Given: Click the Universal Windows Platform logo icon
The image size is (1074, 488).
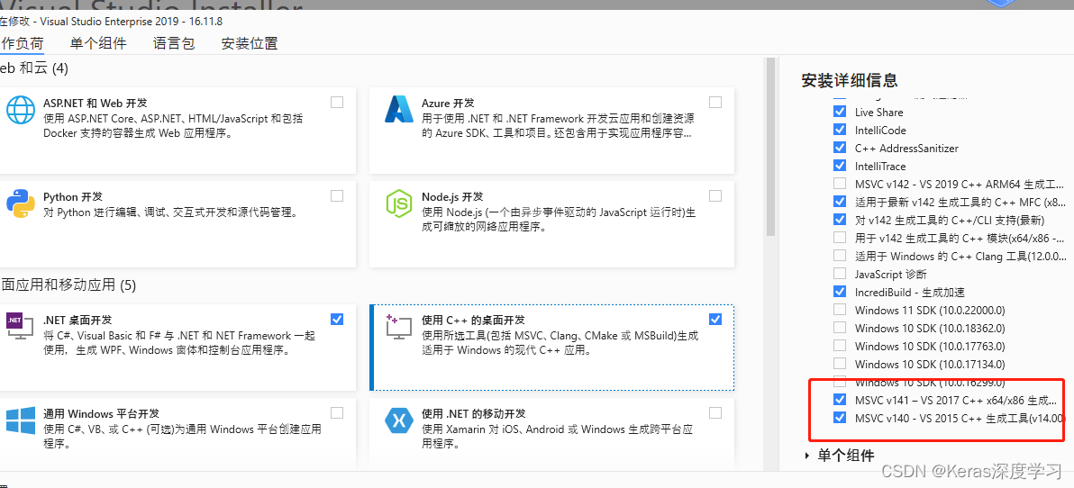Looking at the screenshot, I should 21,420.
